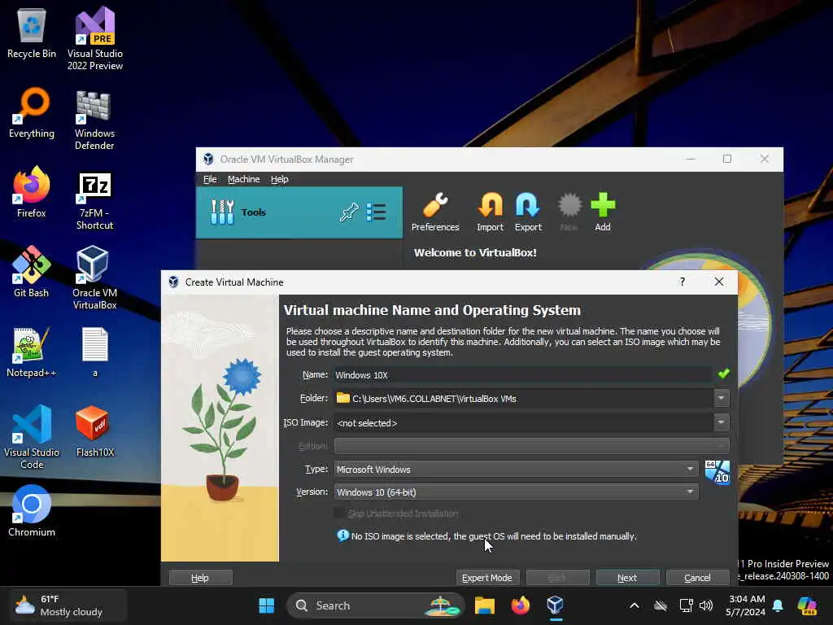Select the Chromium desktop icon
This screenshot has height=625, width=833.
coord(32,511)
